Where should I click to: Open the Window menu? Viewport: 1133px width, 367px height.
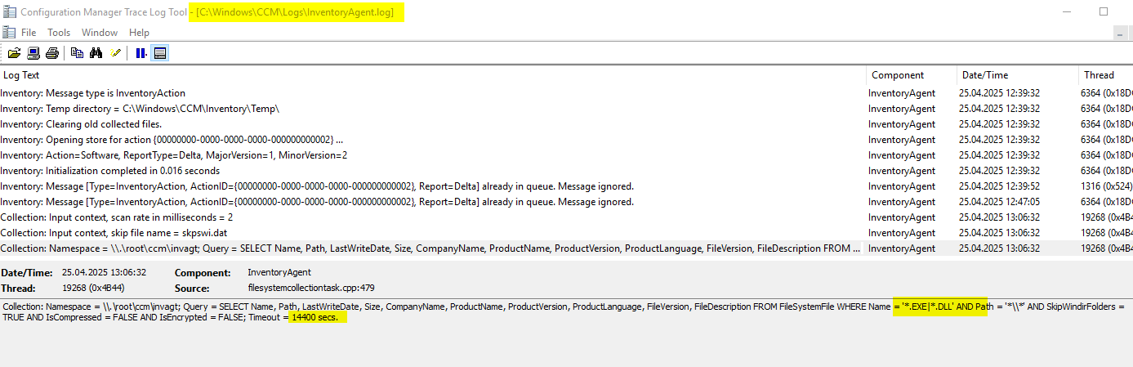tap(100, 33)
